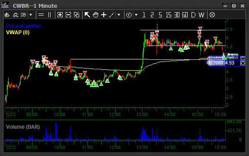Click the 6.5 price axis label
Image resolution: width=249 pixels, height=156 pixels.
229,29
